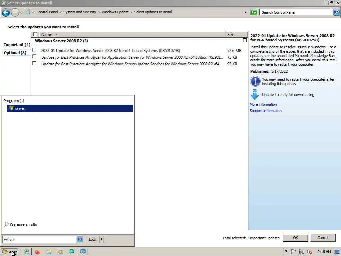Click the Show desktop button
This screenshot has height=256, width=341.
[x=337, y=252]
